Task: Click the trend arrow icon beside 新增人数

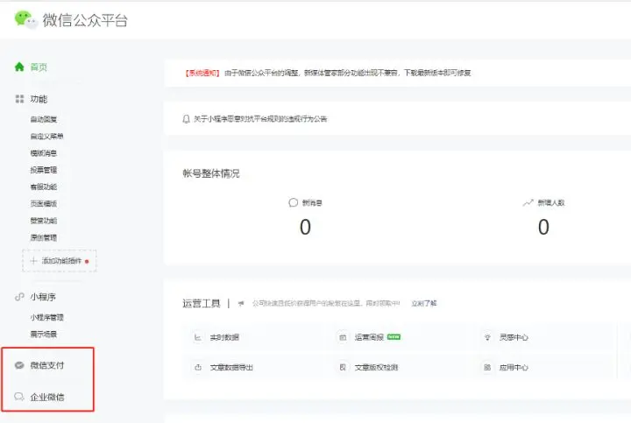Action: (528, 202)
